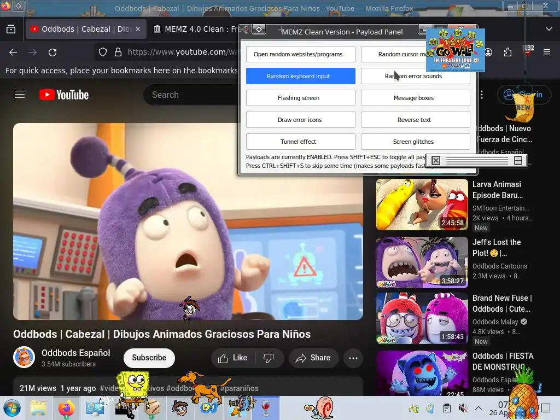Open the Firefox extensions puzzle icon
The height and width of the screenshot is (420, 560).
(508, 52)
